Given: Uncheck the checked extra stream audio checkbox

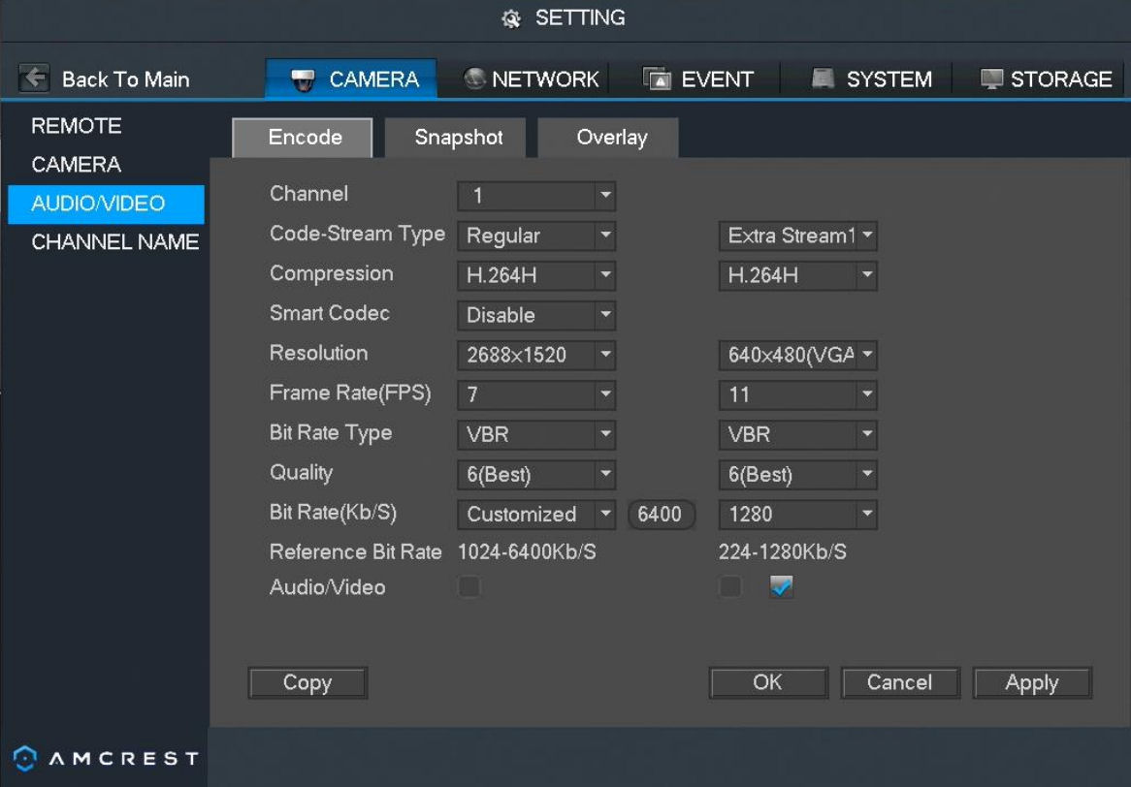Looking at the screenshot, I should pyautogui.click(x=782, y=586).
